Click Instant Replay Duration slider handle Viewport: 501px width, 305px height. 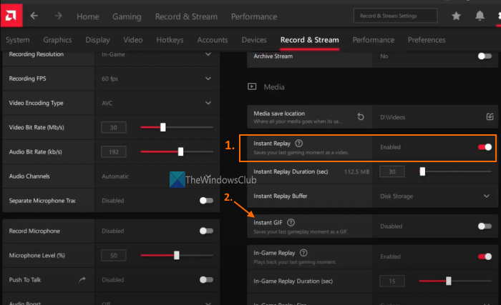click(422, 171)
